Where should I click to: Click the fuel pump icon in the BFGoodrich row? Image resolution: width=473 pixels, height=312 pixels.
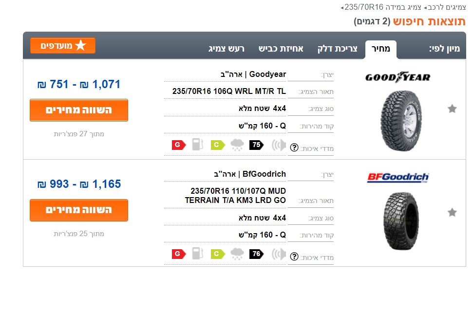coord(198,254)
